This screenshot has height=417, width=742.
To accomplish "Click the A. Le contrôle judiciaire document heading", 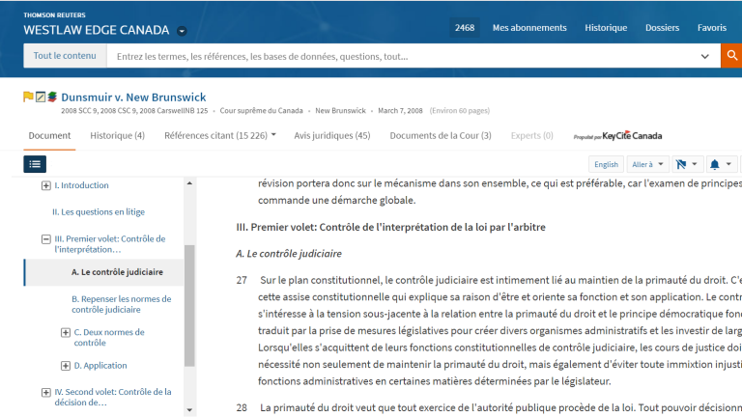I will point(289,254).
